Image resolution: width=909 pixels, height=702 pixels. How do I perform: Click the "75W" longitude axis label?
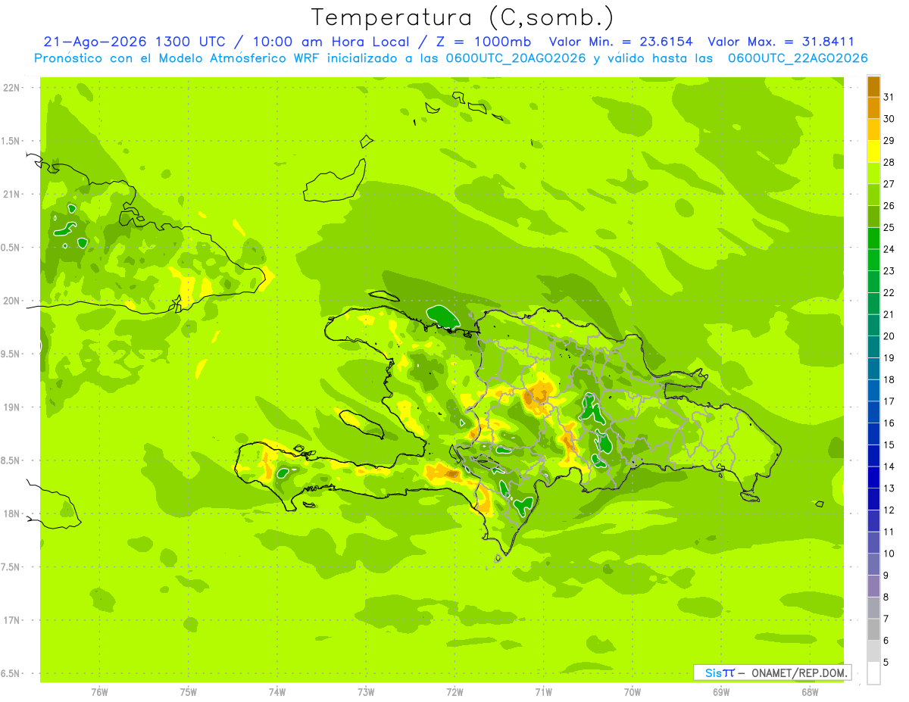(189, 692)
